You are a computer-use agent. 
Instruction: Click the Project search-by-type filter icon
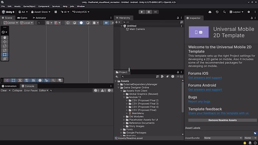tap(162, 77)
